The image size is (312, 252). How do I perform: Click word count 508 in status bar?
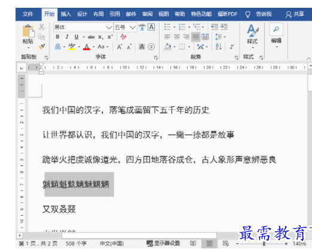pos(76,244)
